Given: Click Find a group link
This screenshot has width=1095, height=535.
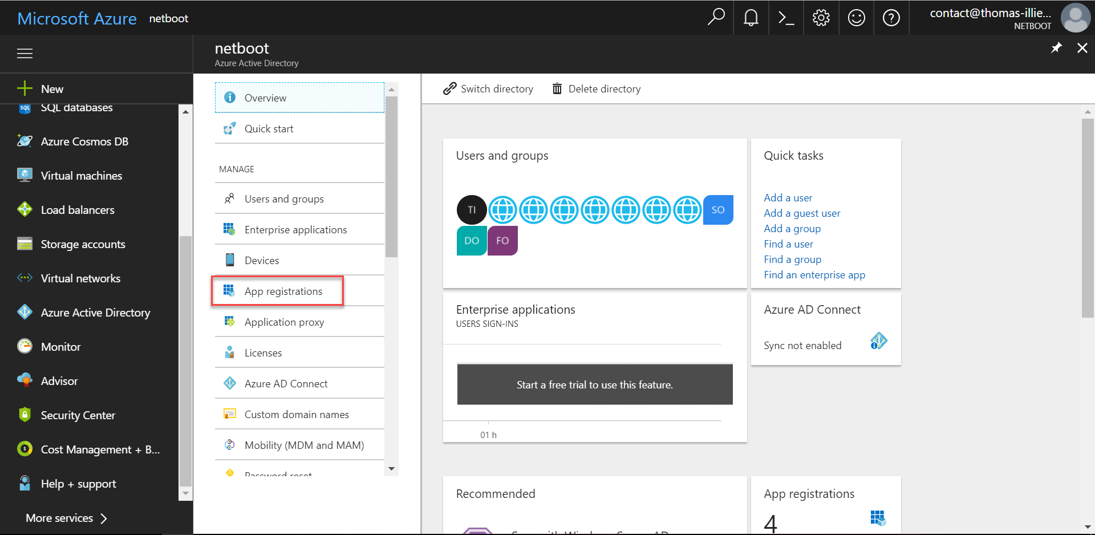Looking at the screenshot, I should [x=793, y=260].
